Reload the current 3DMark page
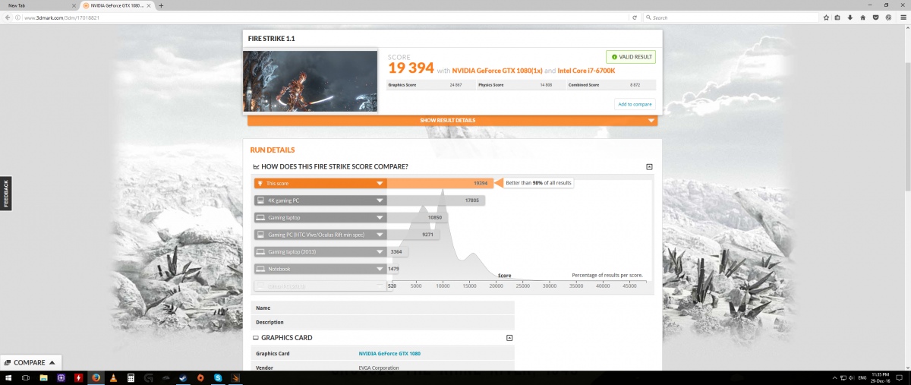911x385 pixels. 635,17
